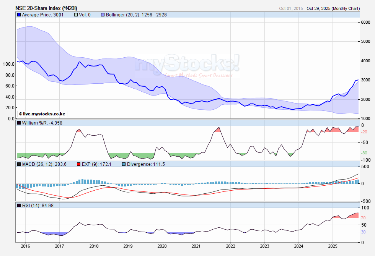This screenshot has height=256, width=375.
Task: Click the William %R legend square
Action: pos(19,123)
